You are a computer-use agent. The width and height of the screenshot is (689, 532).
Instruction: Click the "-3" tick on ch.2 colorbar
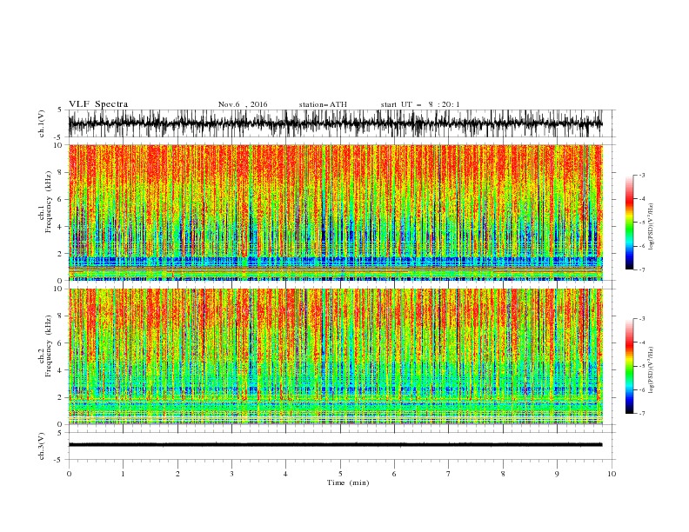coord(641,319)
